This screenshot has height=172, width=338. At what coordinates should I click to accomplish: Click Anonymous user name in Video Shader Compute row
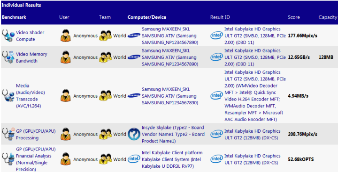(x=85, y=36)
